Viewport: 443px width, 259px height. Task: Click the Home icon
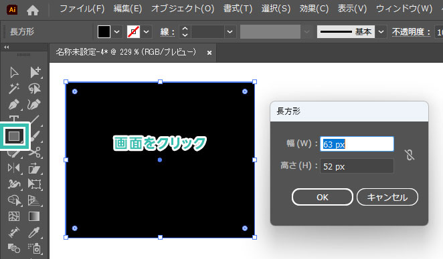[33, 11]
